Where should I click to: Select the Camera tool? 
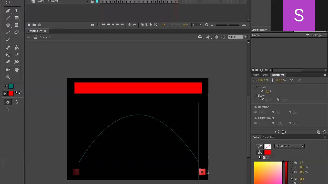tap(8, 70)
